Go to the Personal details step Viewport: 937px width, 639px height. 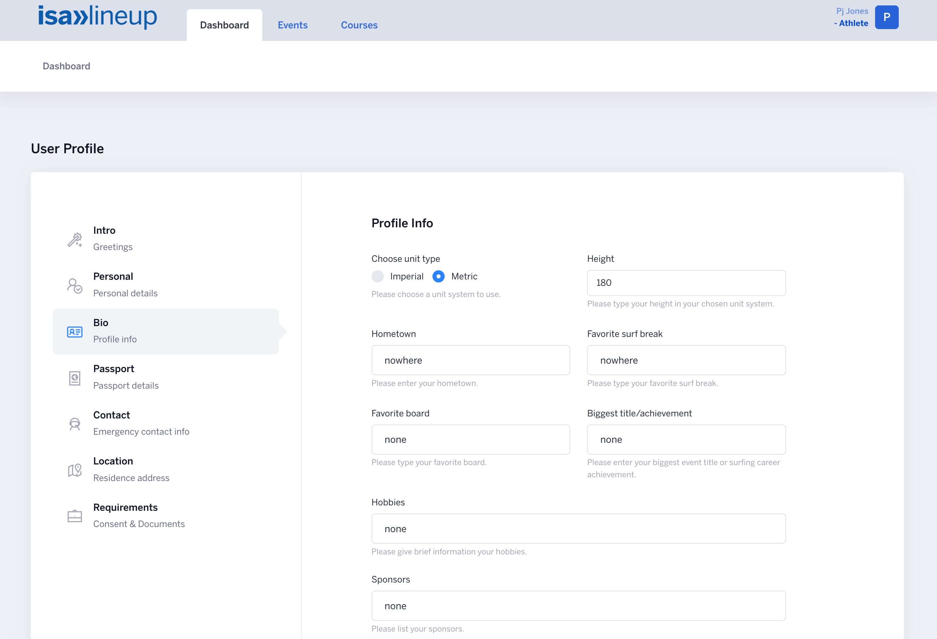(x=166, y=285)
